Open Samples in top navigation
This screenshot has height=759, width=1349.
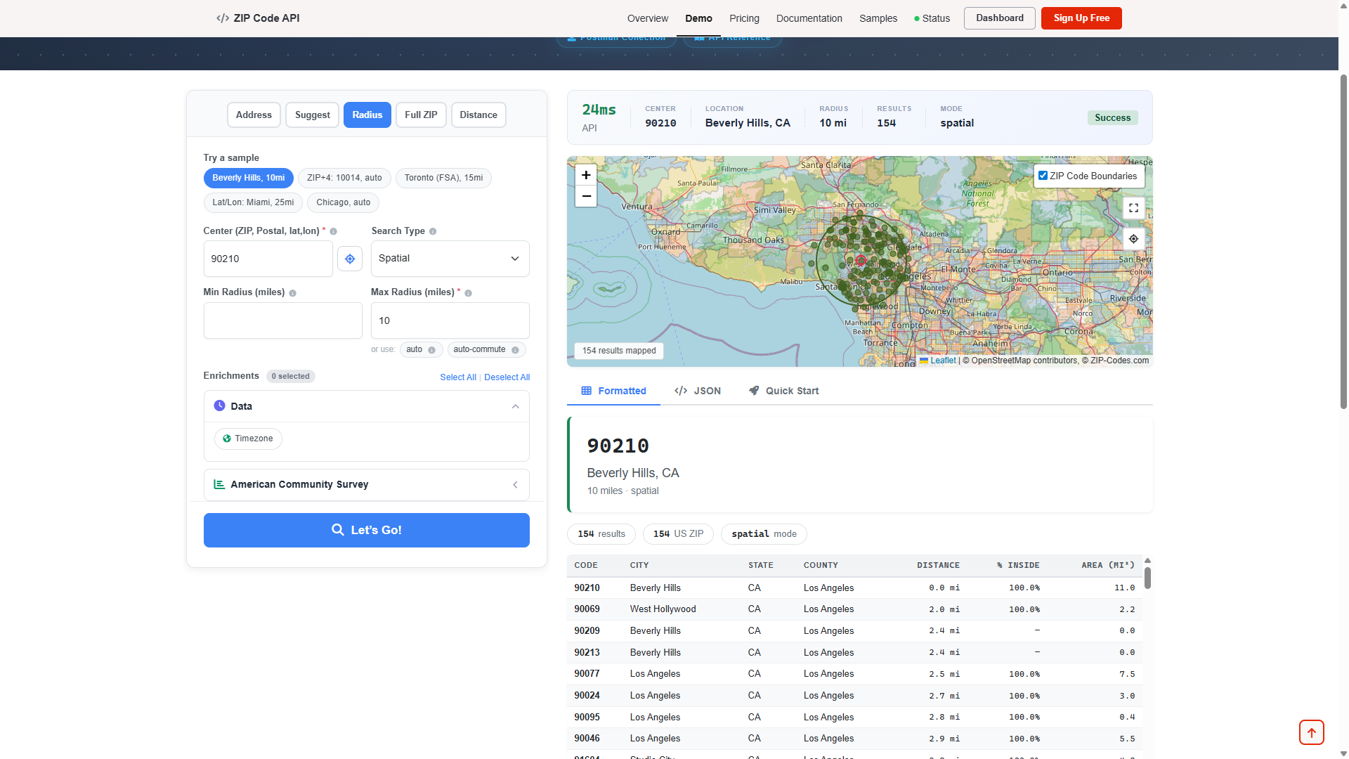point(878,19)
